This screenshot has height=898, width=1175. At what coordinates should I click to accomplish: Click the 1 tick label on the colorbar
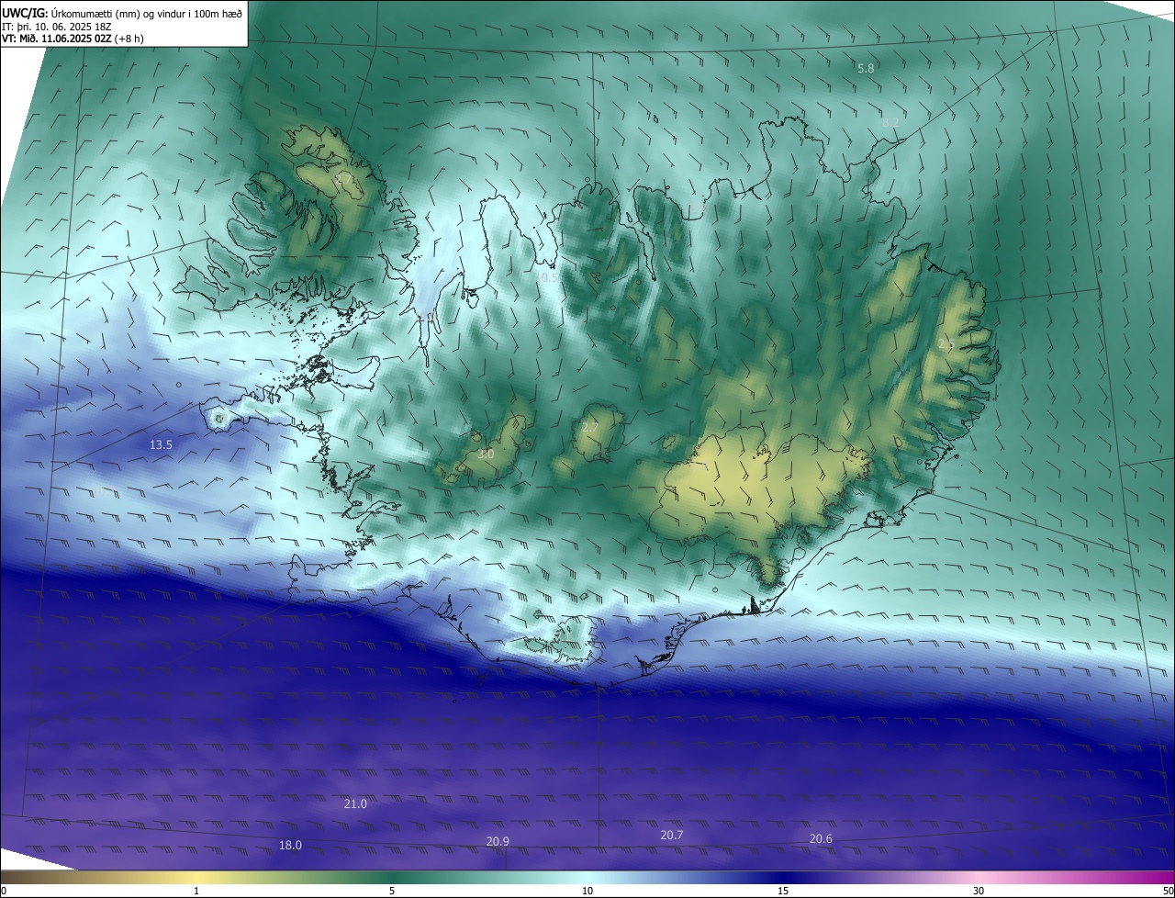point(196,891)
